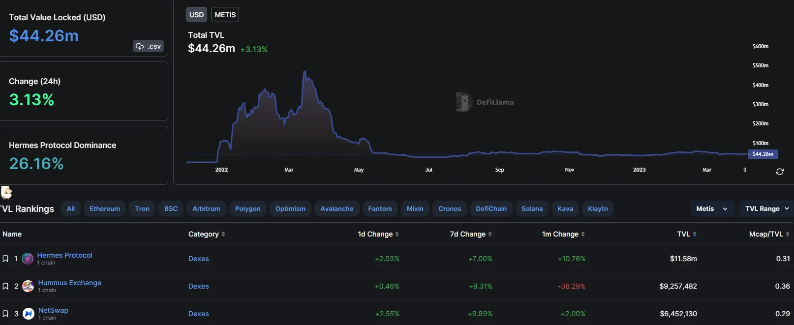
Task: Bookmark the Hermes Protocol row
Action: point(5,259)
